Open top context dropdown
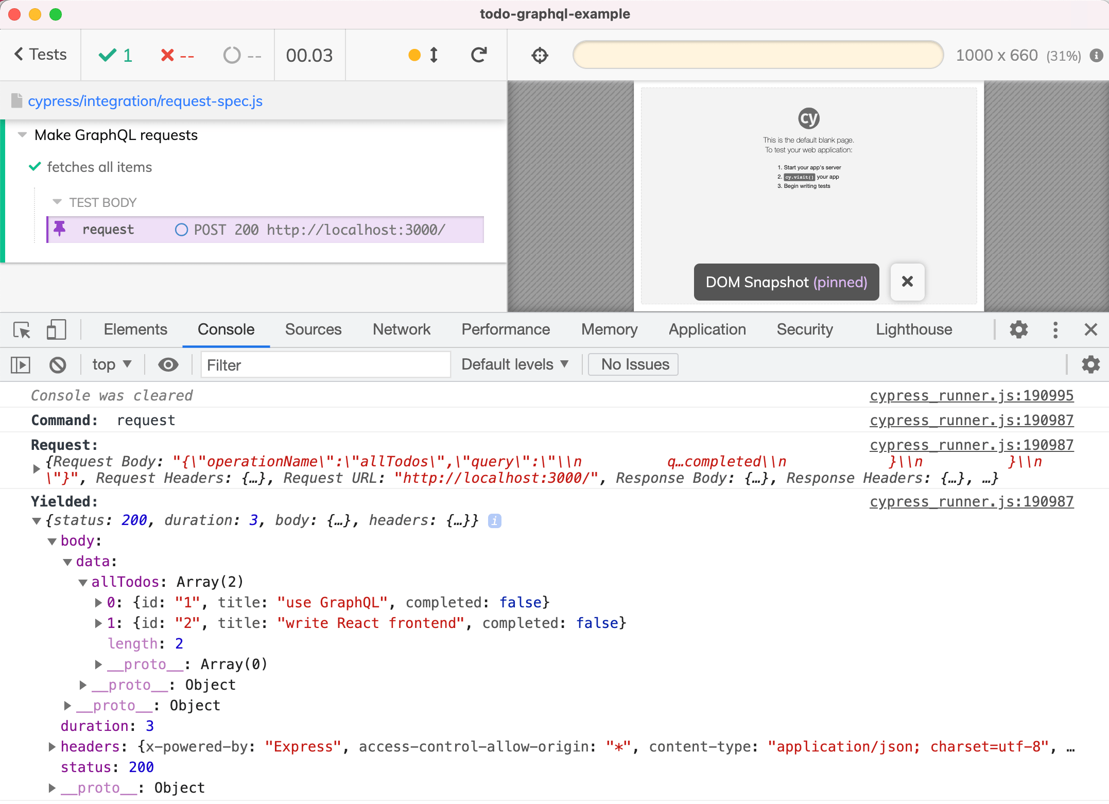1109x804 pixels. pyautogui.click(x=112, y=364)
